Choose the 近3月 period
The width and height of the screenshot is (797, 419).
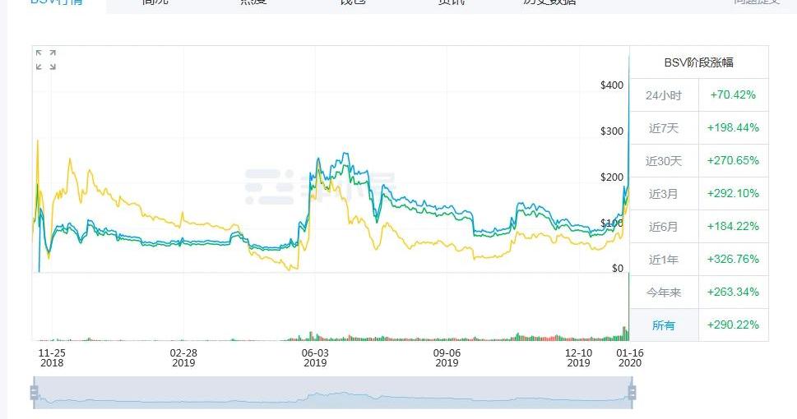tap(663, 194)
